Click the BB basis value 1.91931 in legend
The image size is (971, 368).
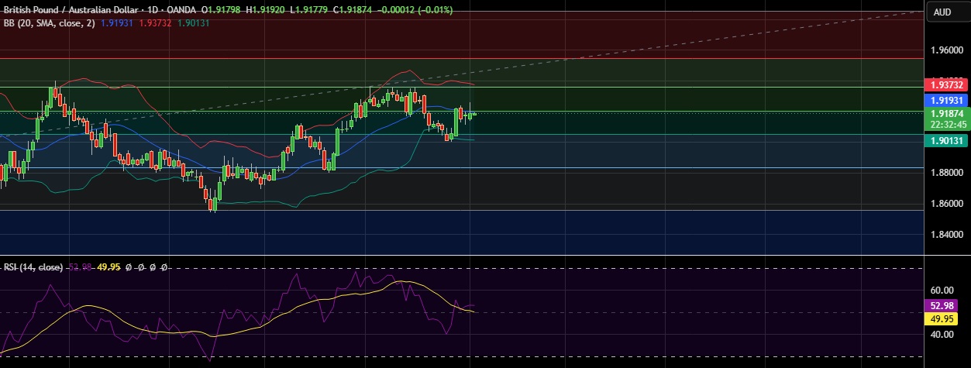pyautogui.click(x=118, y=23)
